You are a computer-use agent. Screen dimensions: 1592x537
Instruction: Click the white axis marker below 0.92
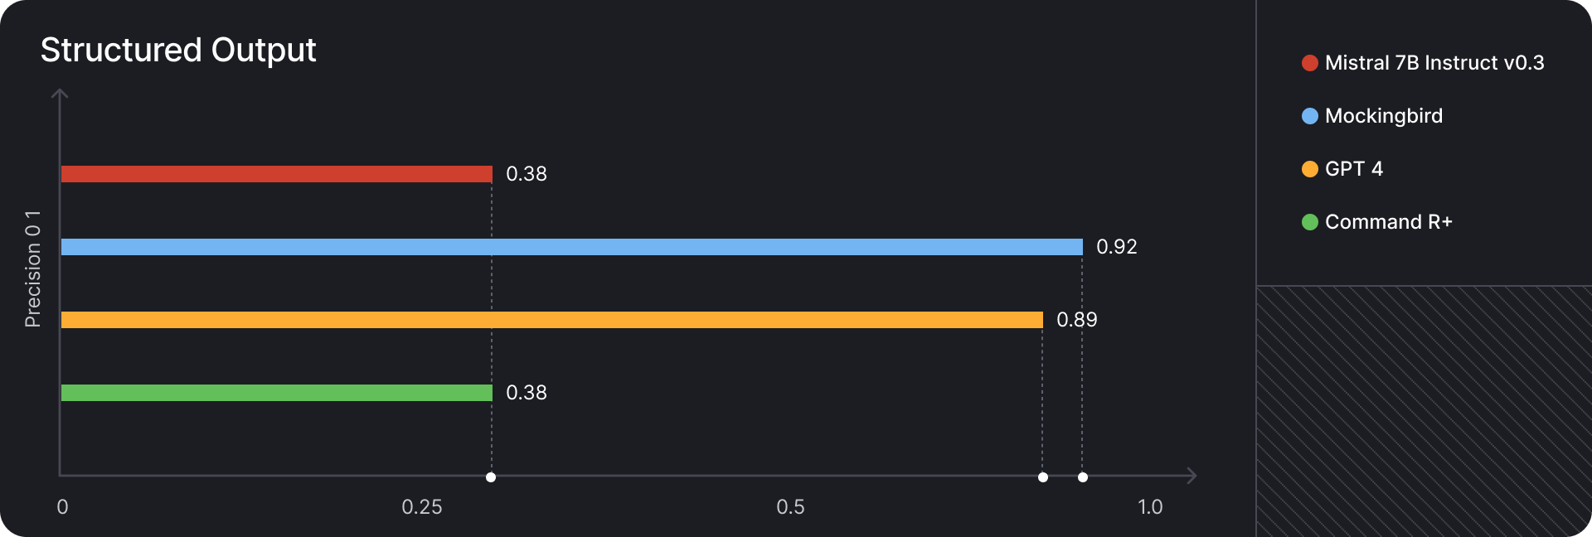1082,477
